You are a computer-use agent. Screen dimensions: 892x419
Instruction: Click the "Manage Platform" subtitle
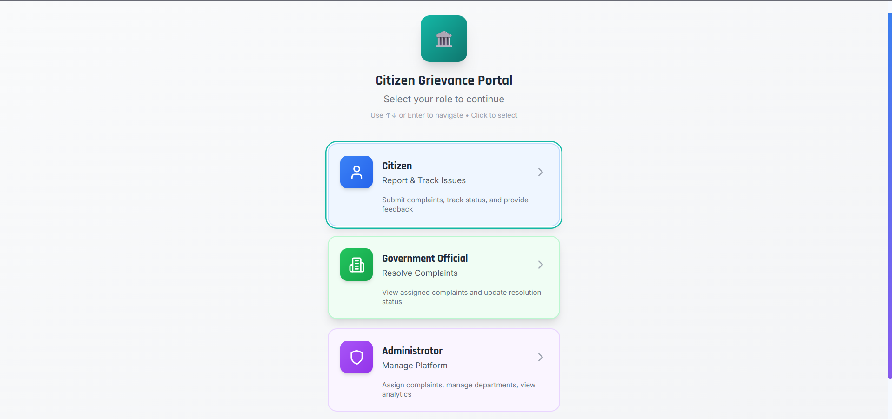415,366
